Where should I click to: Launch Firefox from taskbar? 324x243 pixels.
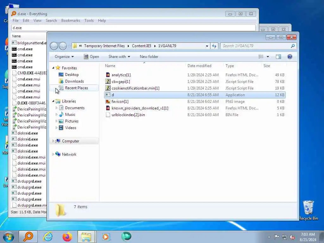(67, 237)
